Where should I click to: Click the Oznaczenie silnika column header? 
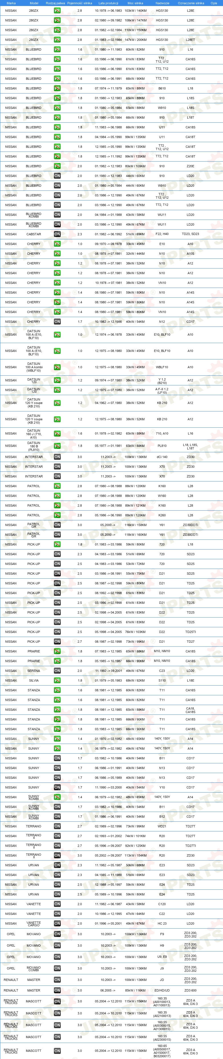190,3
